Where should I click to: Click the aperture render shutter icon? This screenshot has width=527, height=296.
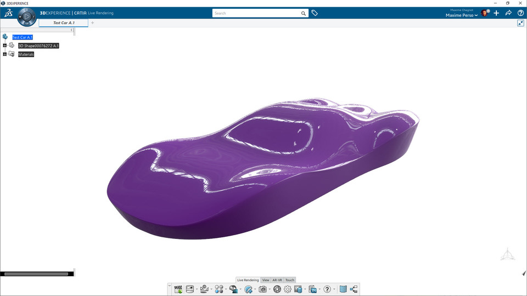(x=277, y=289)
